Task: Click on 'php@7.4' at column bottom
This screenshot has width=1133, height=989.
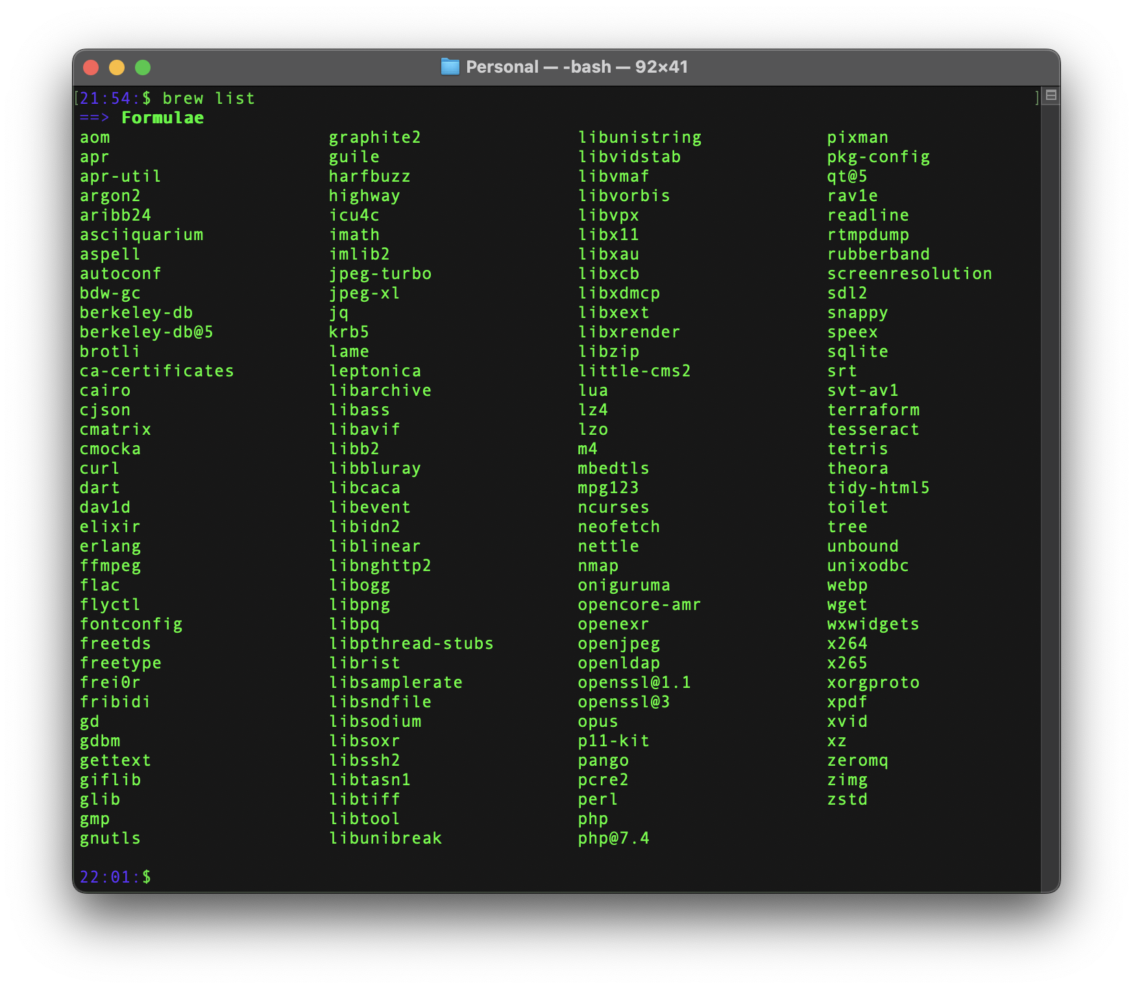Action: 613,838
